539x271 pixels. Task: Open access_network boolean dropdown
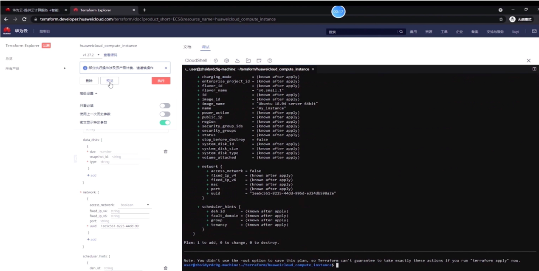point(135,205)
